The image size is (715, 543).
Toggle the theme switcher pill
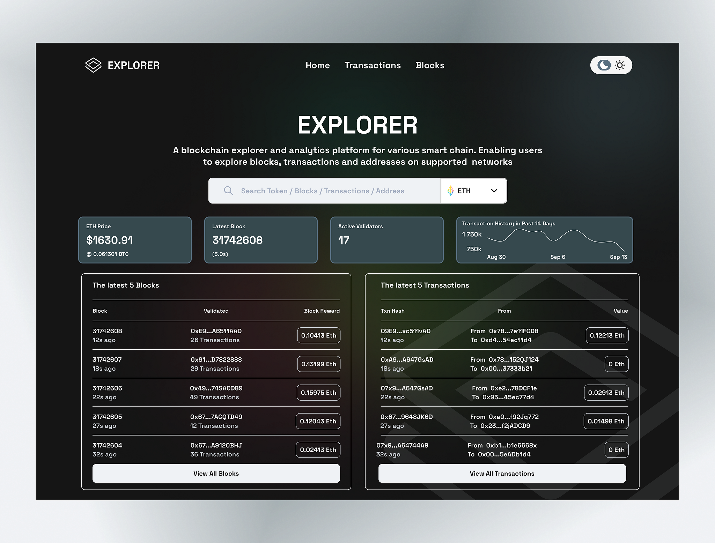[611, 65]
